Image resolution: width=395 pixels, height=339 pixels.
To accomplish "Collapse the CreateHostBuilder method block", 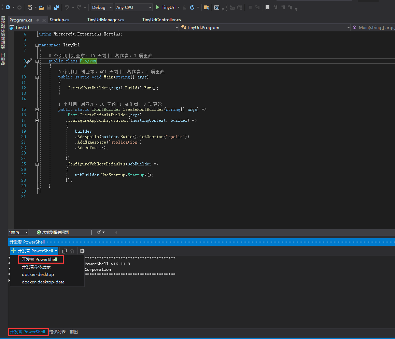I will point(37,109).
